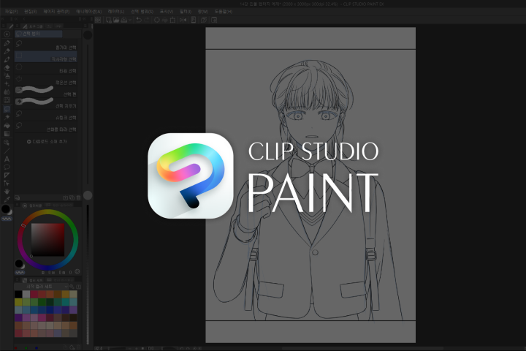Click the brush size slider round knob
This screenshot has height=351, width=526.
(x=88, y=195)
